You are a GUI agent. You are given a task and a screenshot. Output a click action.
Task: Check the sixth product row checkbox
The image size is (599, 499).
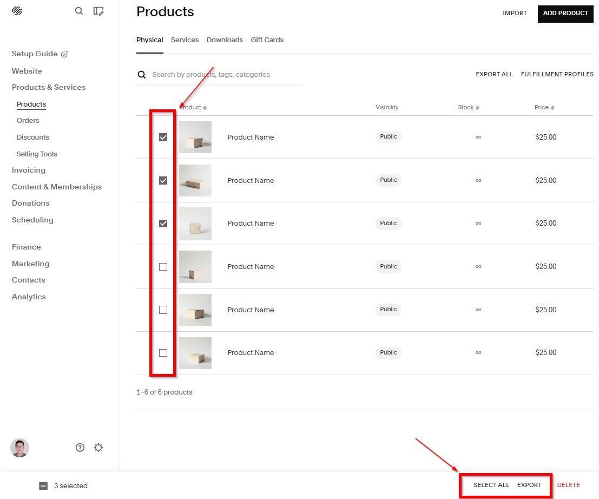click(163, 353)
